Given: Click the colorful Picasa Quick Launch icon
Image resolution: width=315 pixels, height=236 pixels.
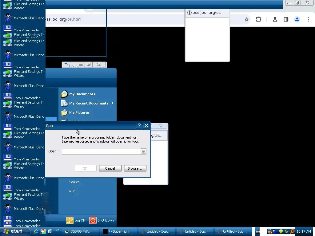Looking at the screenshot, I should click(43, 231).
